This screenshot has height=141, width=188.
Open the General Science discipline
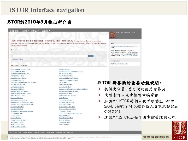18,120
